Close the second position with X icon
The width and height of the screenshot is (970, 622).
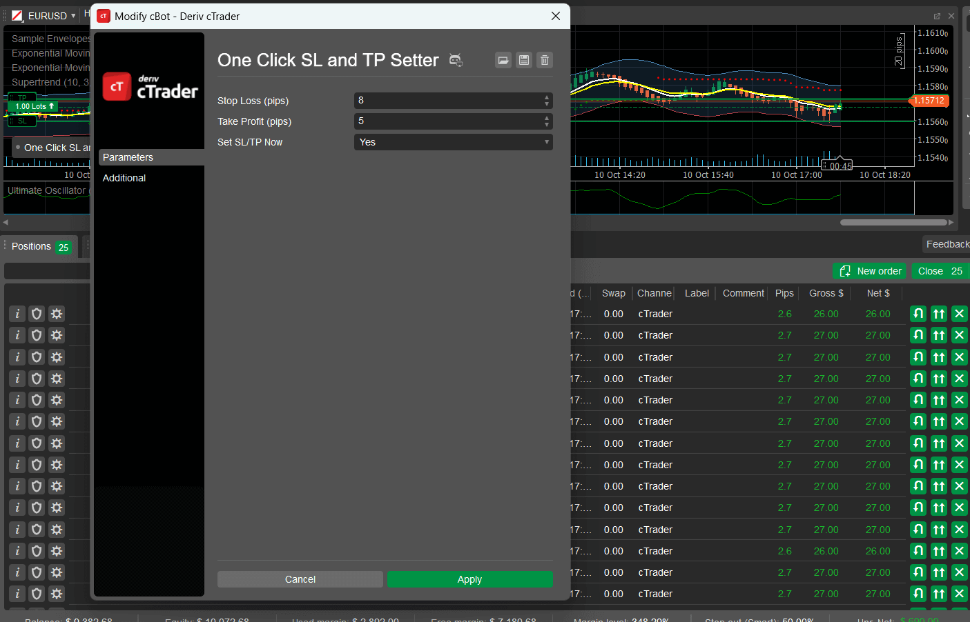pyautogui.click(x=960, y=335)
